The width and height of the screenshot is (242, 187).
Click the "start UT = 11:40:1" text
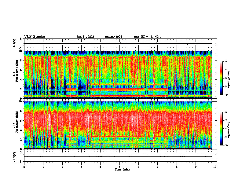pyautogui.click(x=148, y=37)
